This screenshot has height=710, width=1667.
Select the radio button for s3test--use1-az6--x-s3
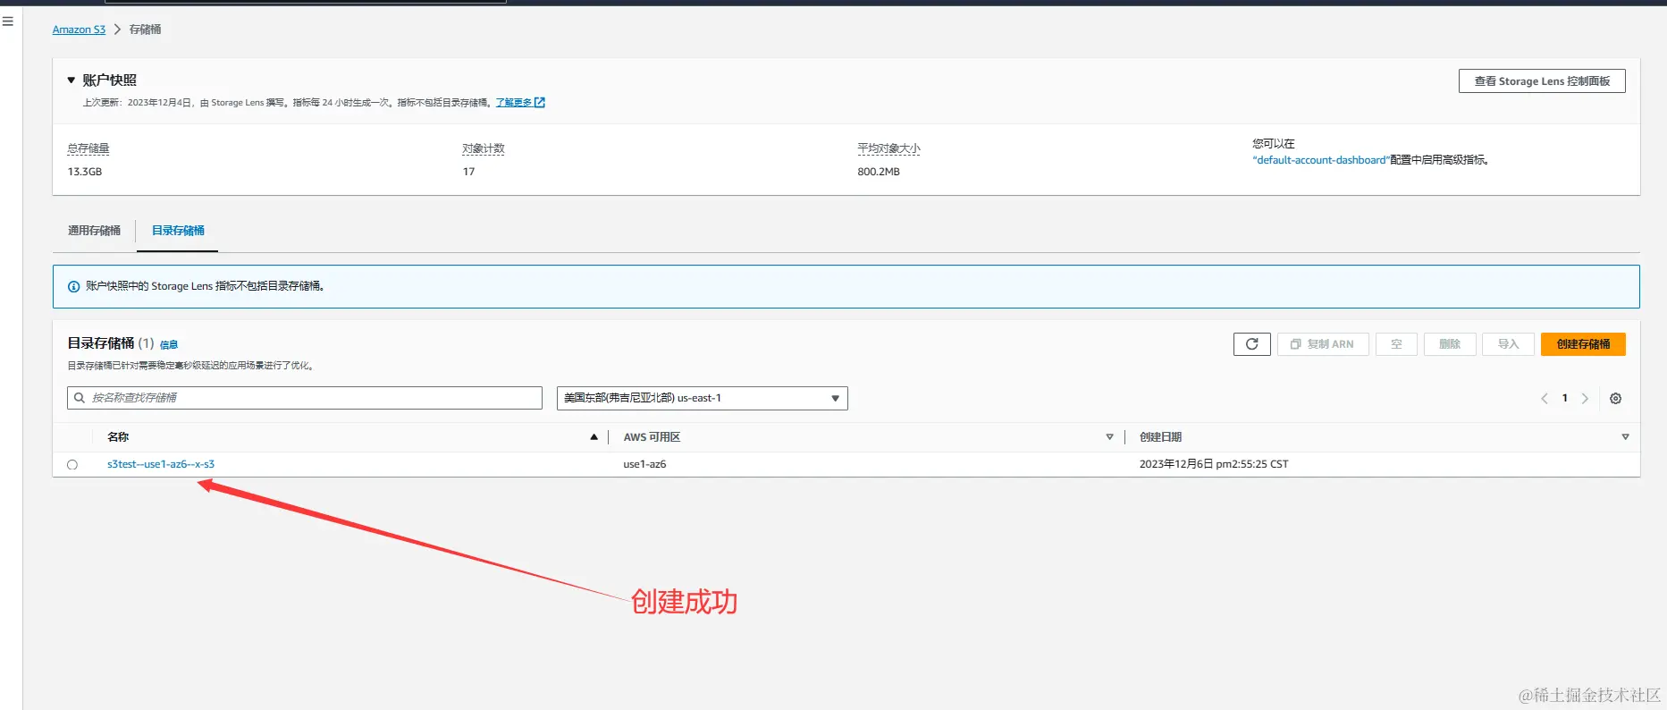pos(72,465)
